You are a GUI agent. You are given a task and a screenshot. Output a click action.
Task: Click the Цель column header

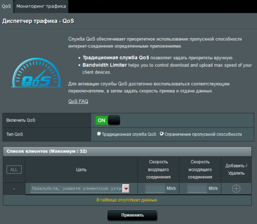(x=81, y=169)
